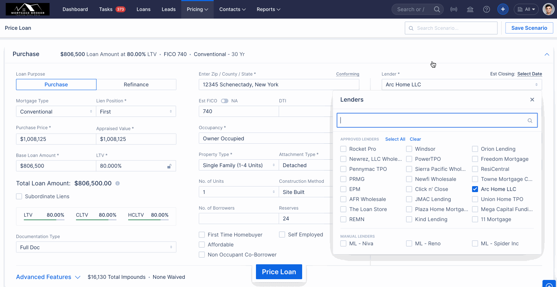The image size is (557, 287).
Task: Open the Reports dropdown
Action: click(x=269, y=9)
